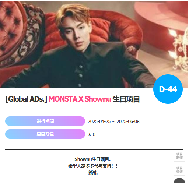
Task: Select the pink MONSTA X Shownu title
Action: click(x=80, y=99)
